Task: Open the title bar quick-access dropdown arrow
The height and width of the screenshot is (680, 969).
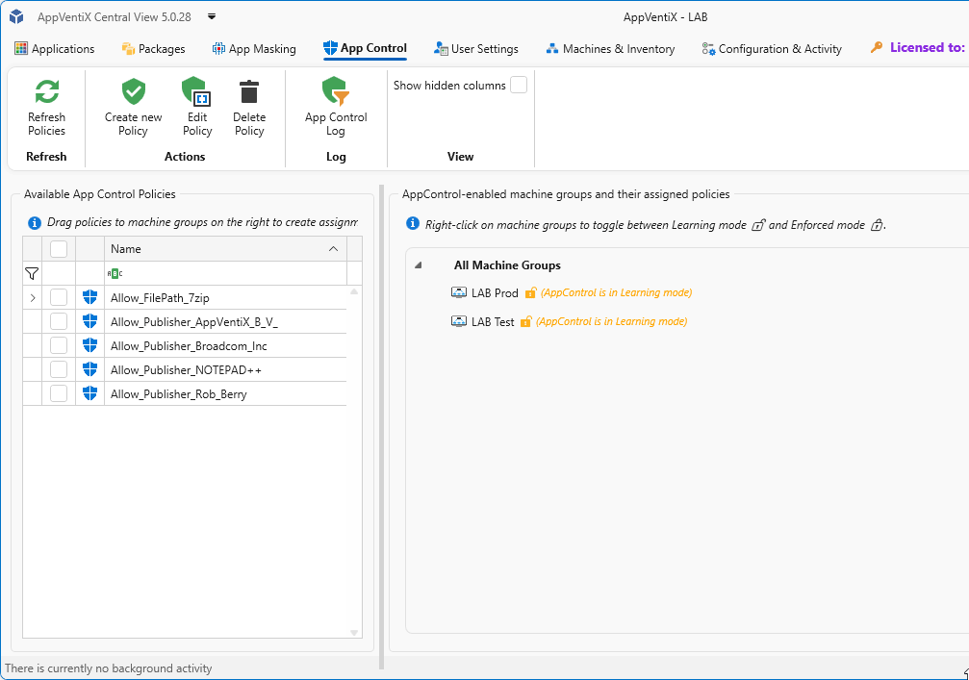Action: tap(212, 16)
